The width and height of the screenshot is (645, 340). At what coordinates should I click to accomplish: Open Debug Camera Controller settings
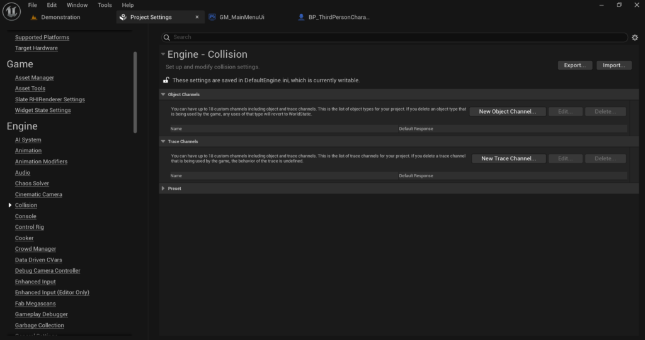click(x=48, y=270)
